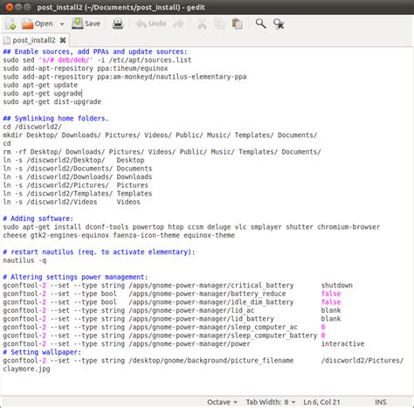Viewport: 414px width, 408px height.
Task: Click the 'sudo apt-get dist-upgrade' line
Action: (x=52, y=101)
